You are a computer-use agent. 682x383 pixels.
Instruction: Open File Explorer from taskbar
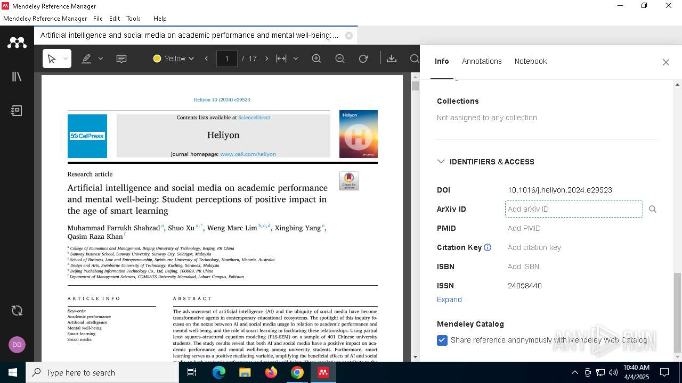245,372
